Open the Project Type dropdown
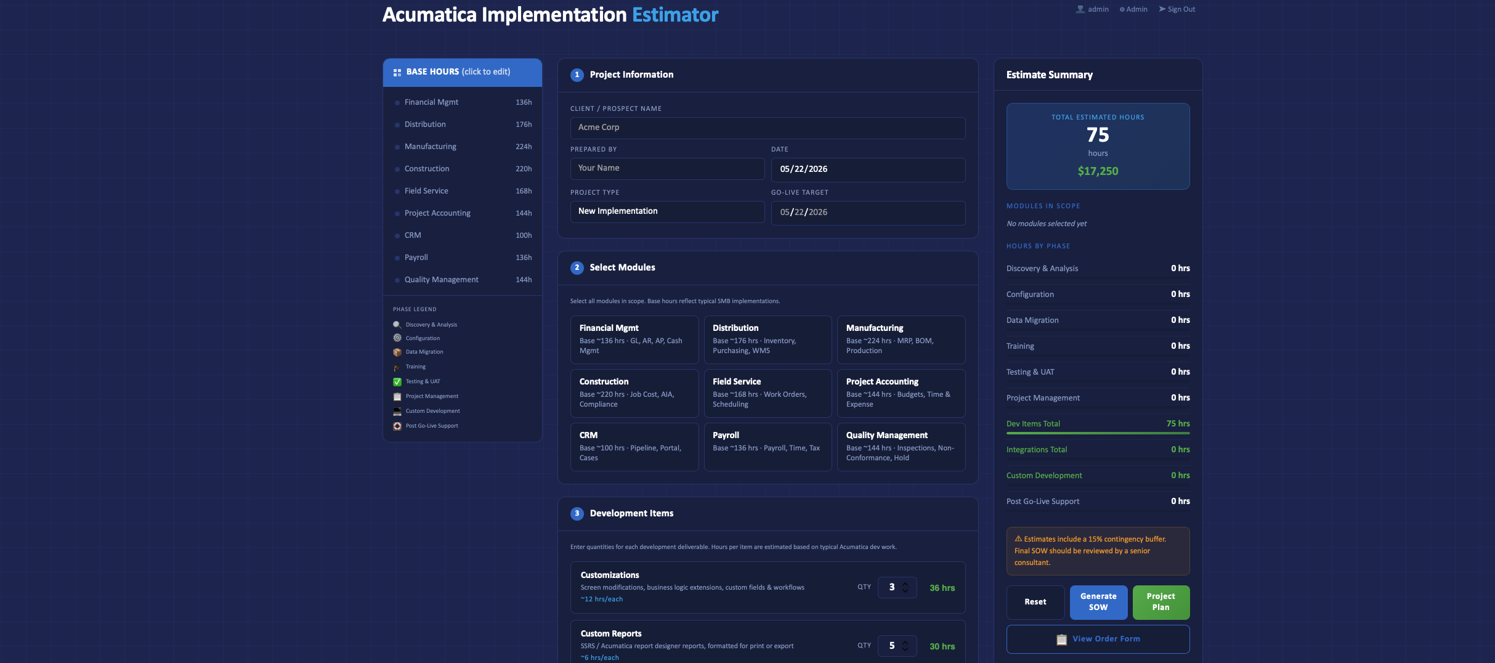The width and height of the screenshot is (1495, 663). (667, 211)
